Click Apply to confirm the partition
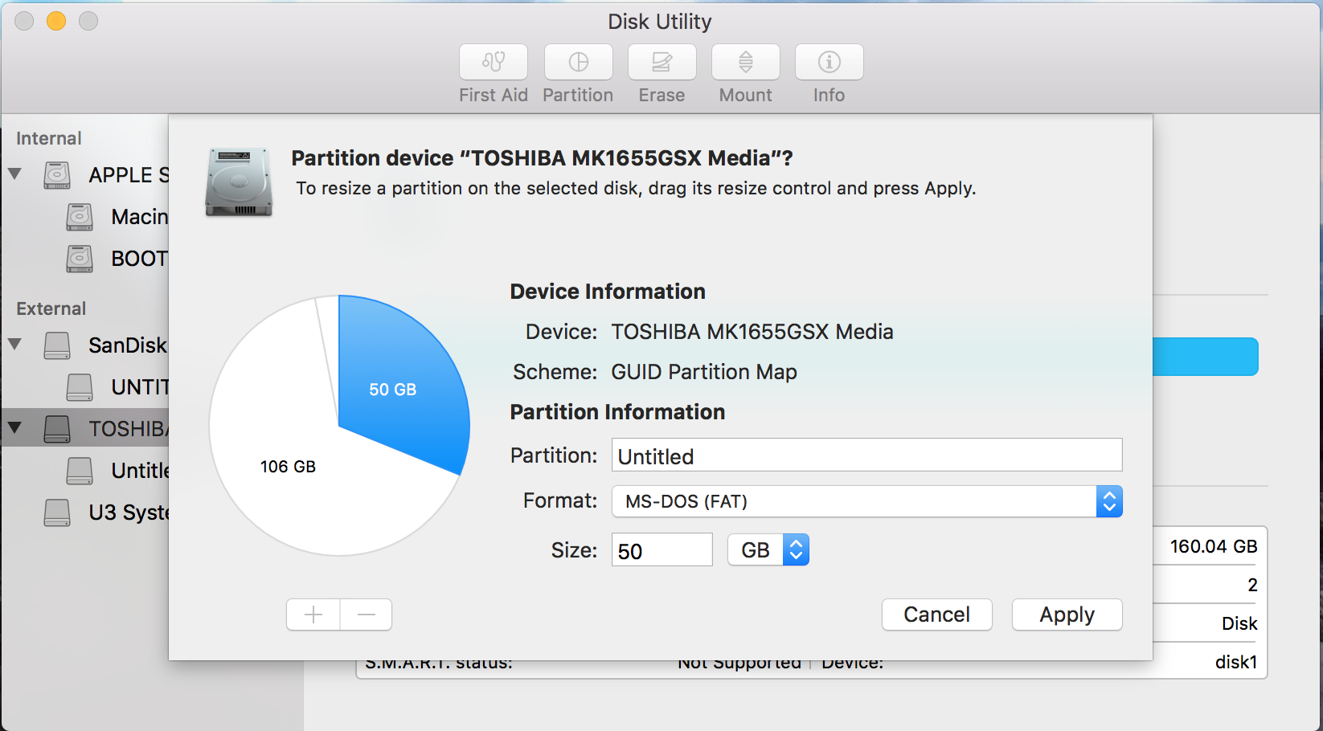 pyautogui.click(x=1067, y=615)
